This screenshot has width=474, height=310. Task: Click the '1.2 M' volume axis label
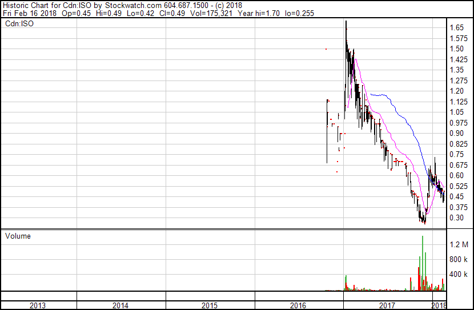459,244
